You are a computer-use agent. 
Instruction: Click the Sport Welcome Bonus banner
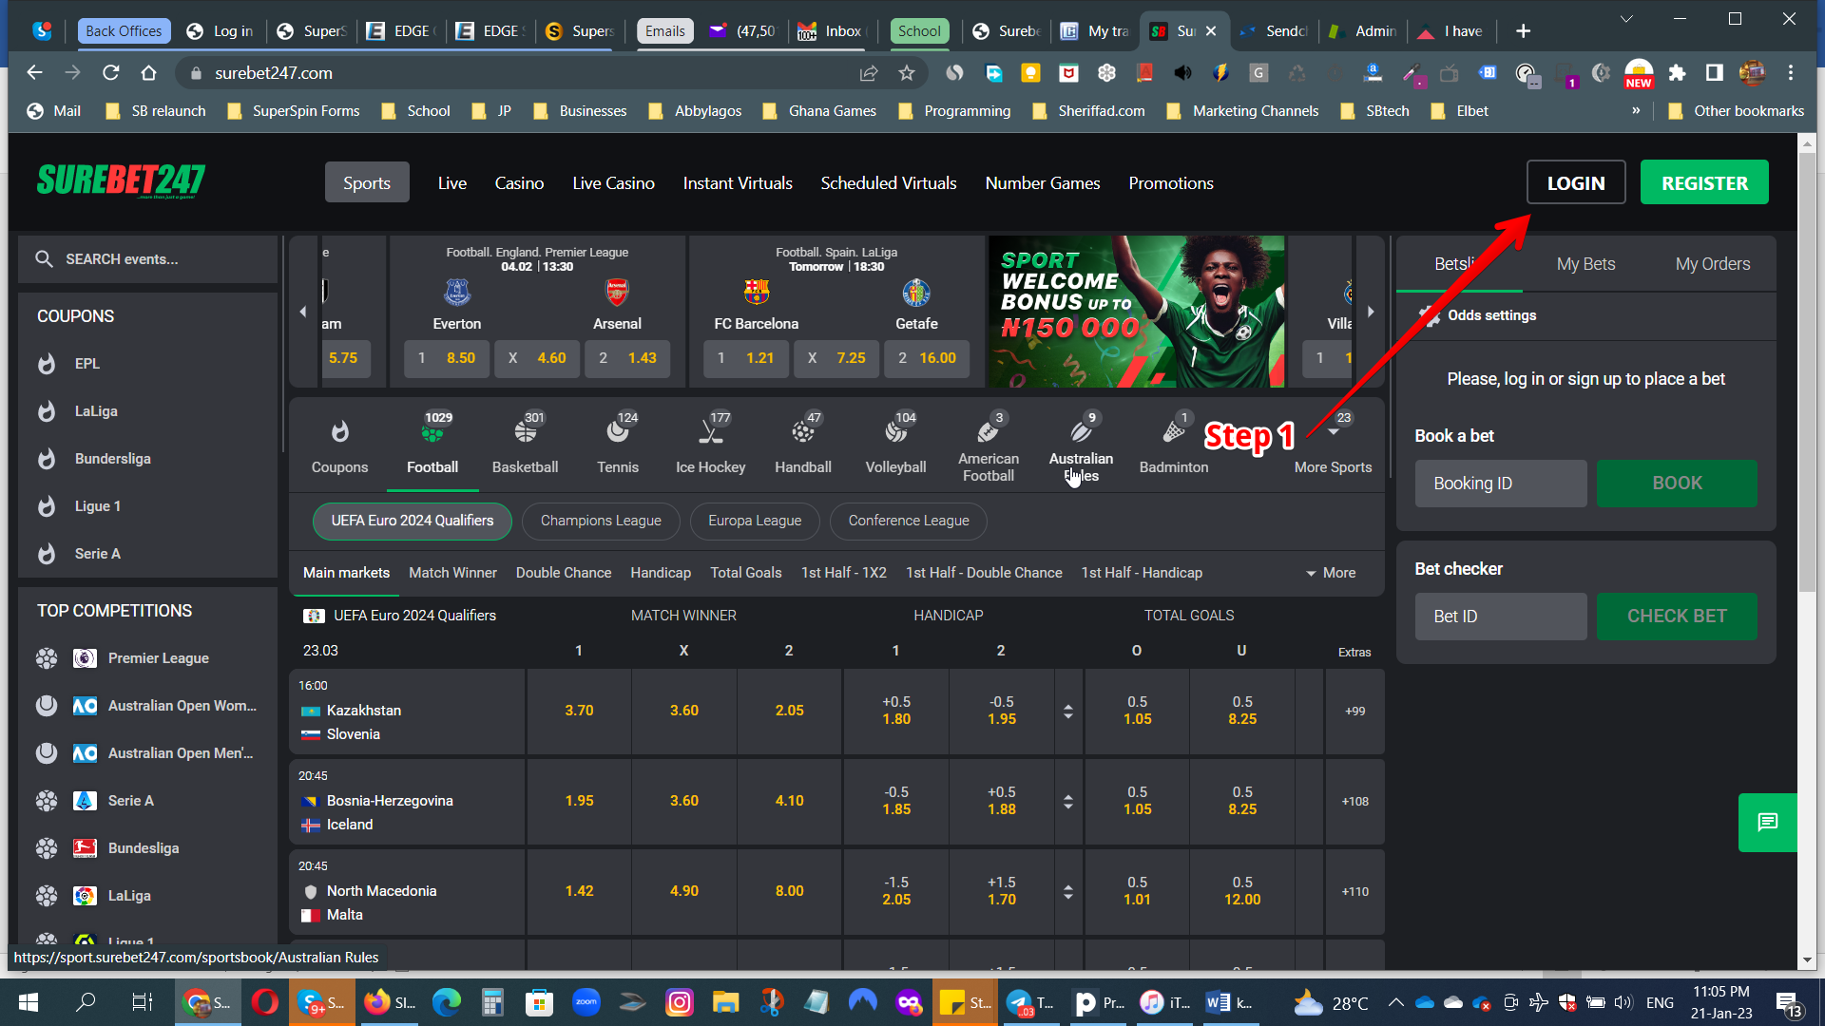(x=1136, y=312)
